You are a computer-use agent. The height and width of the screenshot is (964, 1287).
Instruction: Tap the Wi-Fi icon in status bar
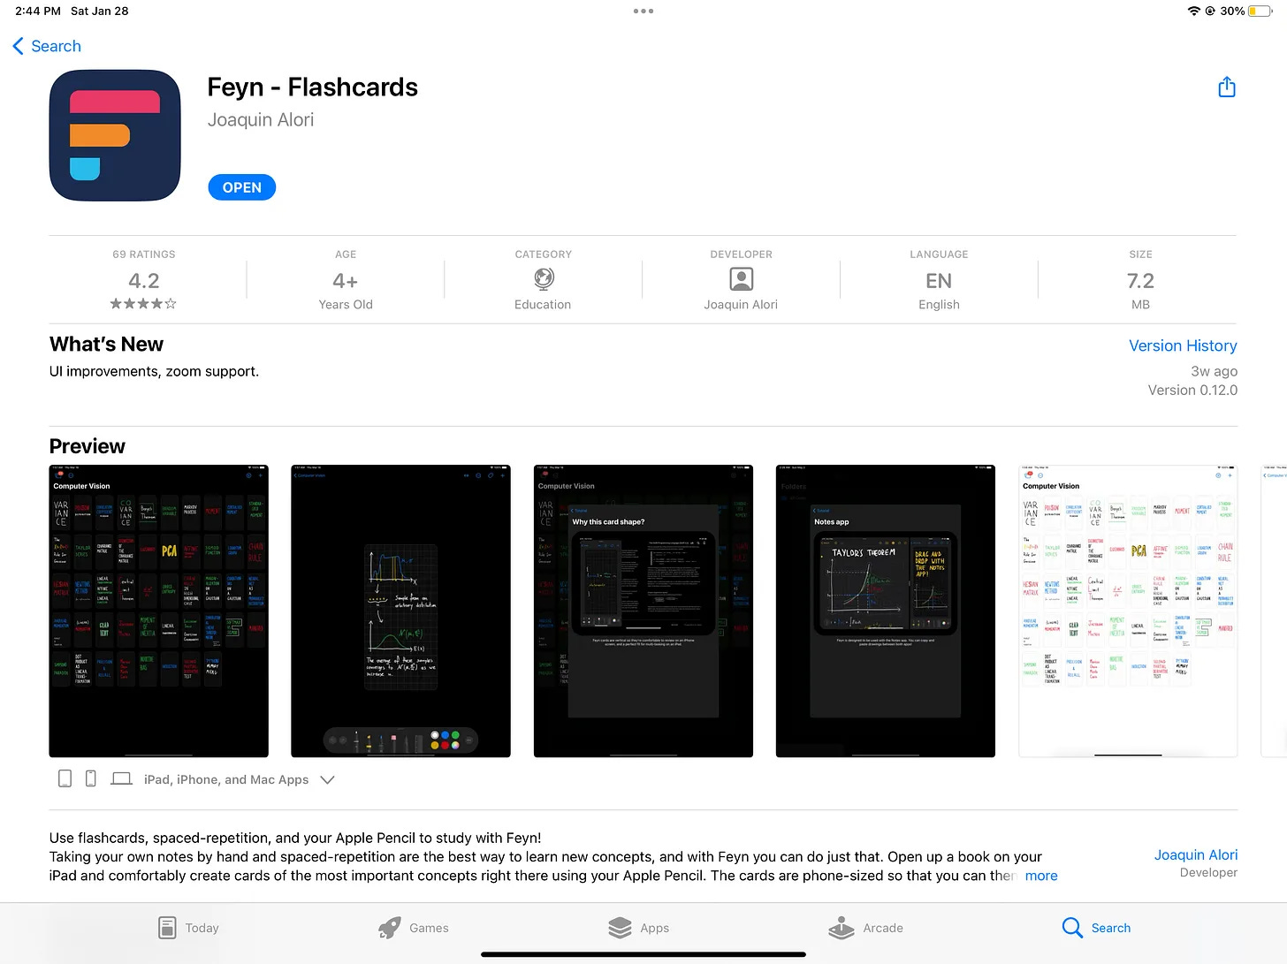(1194, 11)
